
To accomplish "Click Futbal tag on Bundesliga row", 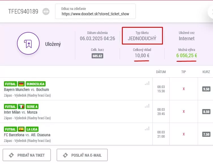I will pyautogui.click(x=10, y=84).
